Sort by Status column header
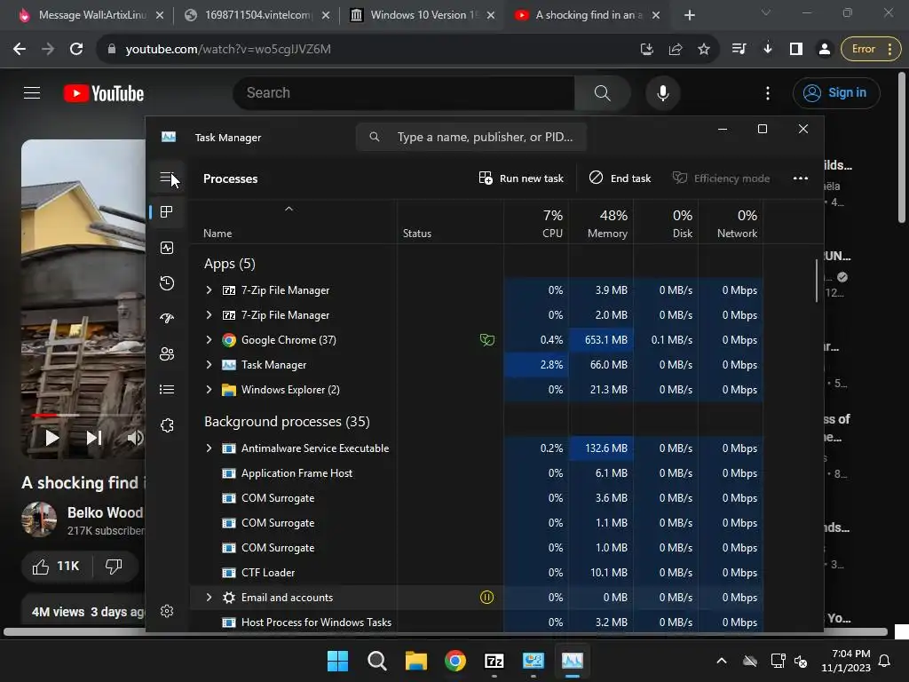Image resolution: width=909 pixels, height=682 pixels. point(450,223)
